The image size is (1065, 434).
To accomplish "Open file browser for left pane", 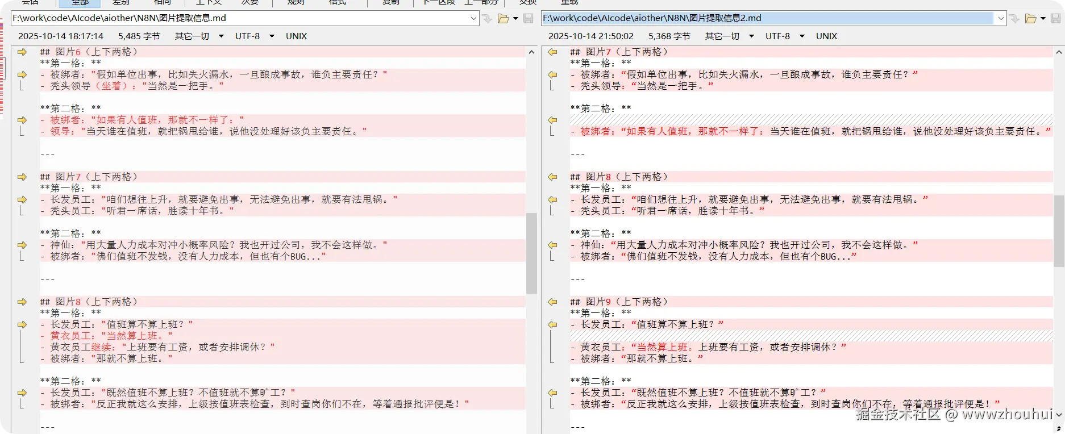I will [503, 19].
